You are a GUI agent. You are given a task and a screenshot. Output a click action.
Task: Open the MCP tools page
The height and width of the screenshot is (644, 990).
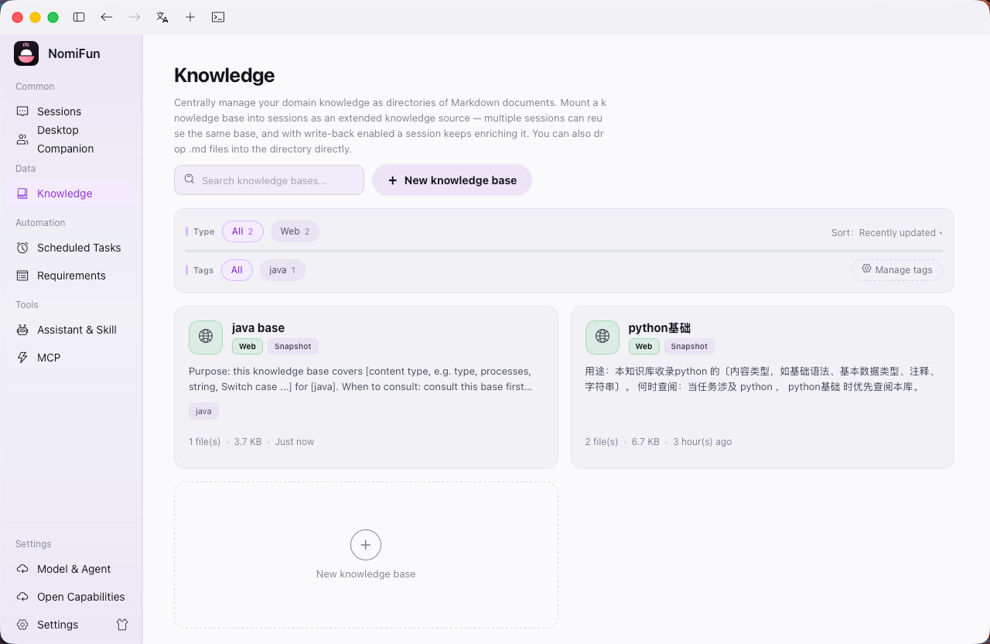click(71, 358)
